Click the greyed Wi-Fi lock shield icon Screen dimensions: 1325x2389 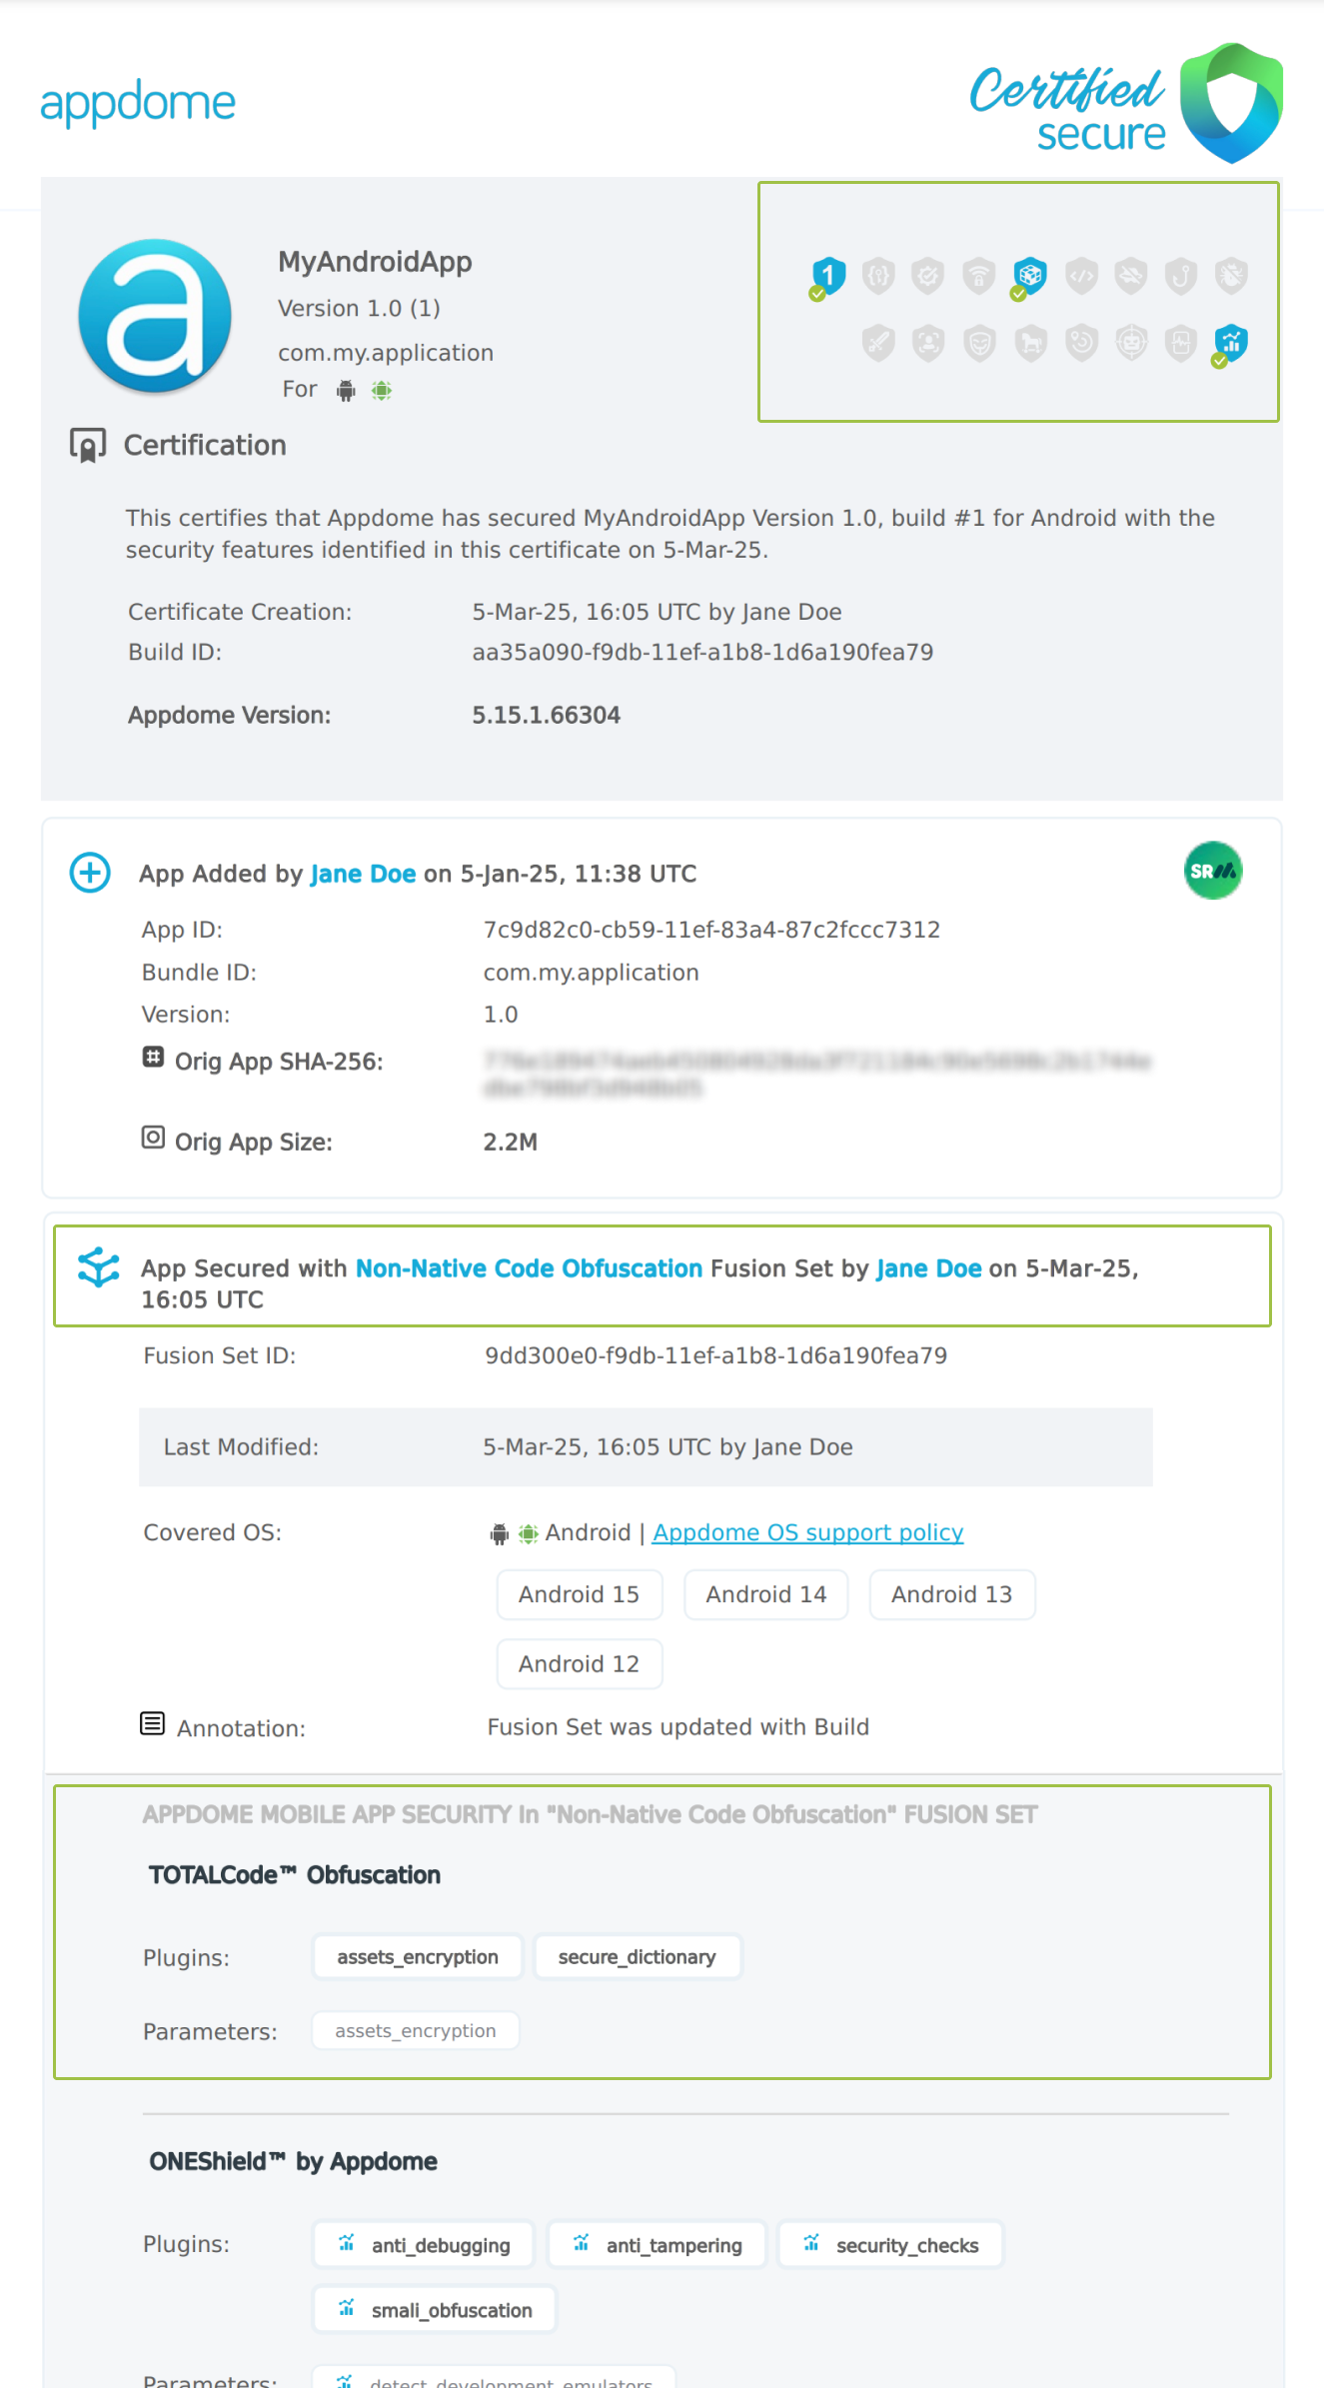point(979,275)
